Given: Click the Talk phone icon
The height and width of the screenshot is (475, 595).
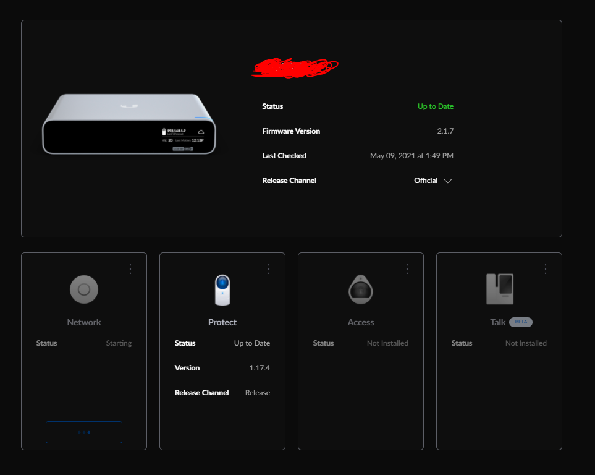Looking at the screenshot, I should pos(499,289).
